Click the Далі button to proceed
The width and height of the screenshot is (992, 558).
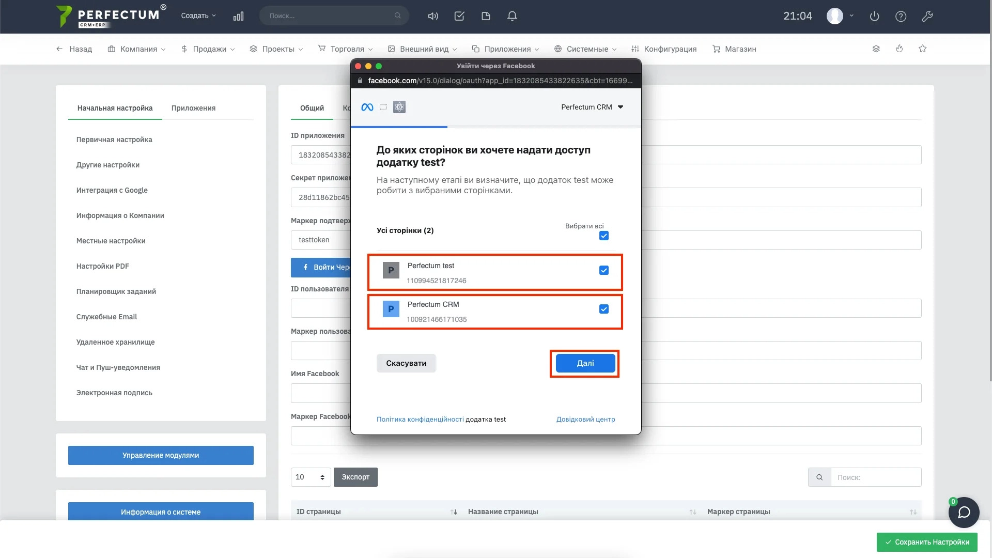[x=585, y=363]
